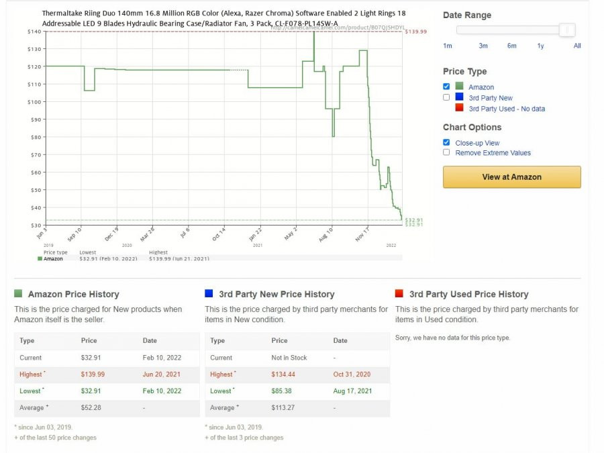604x453 pixels.
Task: Click the red 3rd Party Used swatch under Price Type
Action: click(x=459, y=107)
